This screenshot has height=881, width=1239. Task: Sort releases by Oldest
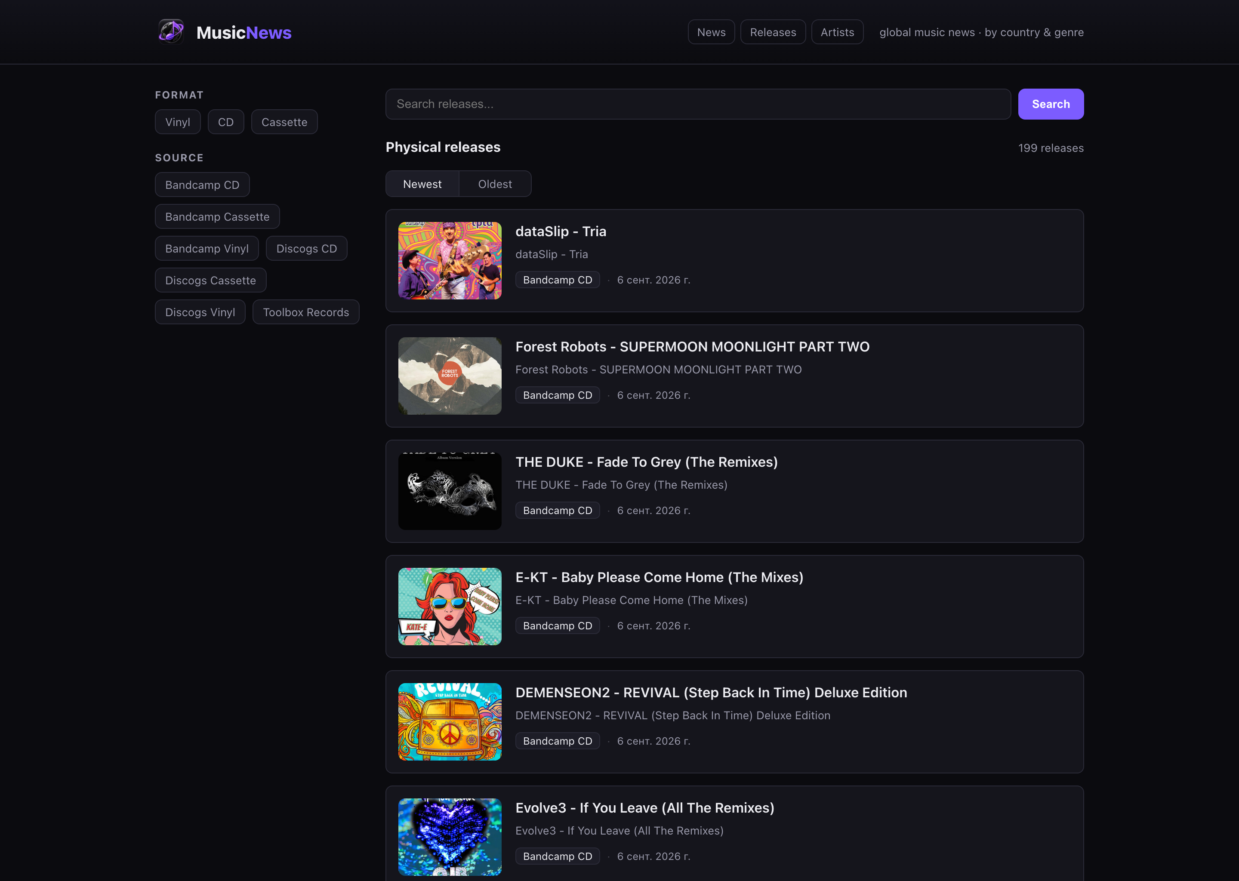[495, 184]
